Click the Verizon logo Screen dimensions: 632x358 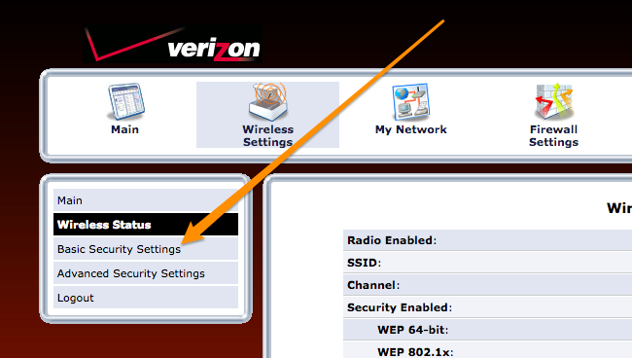click(173, 45)
